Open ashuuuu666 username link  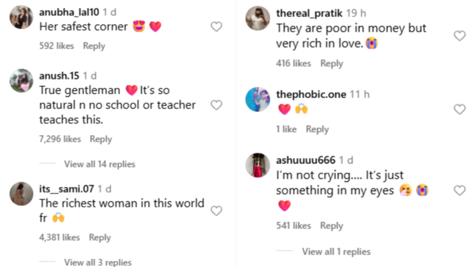point(305,160)
